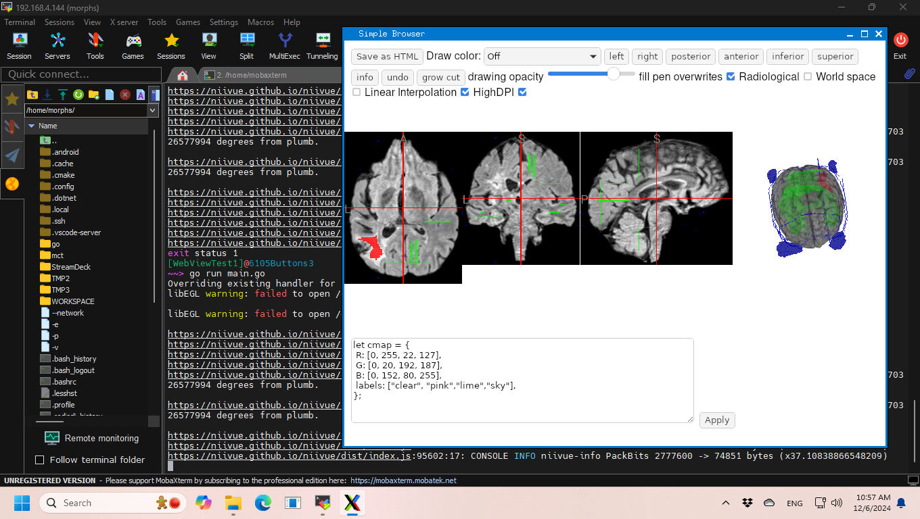Click inside the cmap code text area

pyautogui.click(x=522, y=380)
